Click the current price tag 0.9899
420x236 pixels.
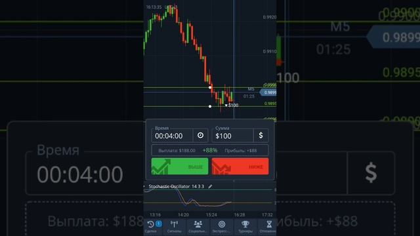coord(268,92)
